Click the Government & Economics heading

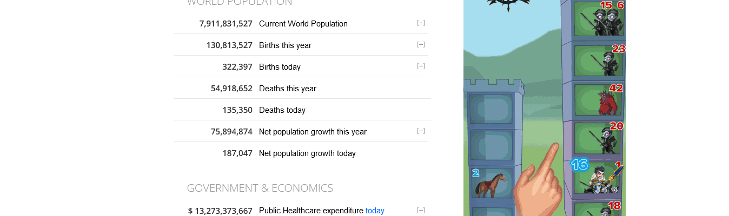pyautogui.click(x=260, y=188)
